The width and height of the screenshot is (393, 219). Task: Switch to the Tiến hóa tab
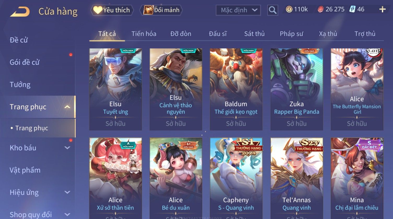[144, 34]
